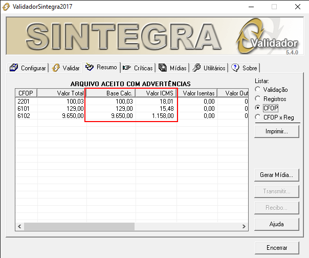The height and width of the screenshot is (258, 309).
Task: Click the Encerrar button
Action: pos(277,248)
